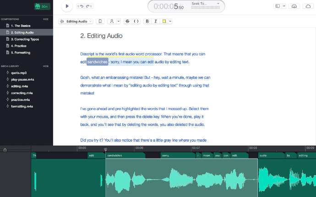This screenshot has width=316, height=197.
Task: Click the yellow highlight swatch
Action: (x=164, y=22)
